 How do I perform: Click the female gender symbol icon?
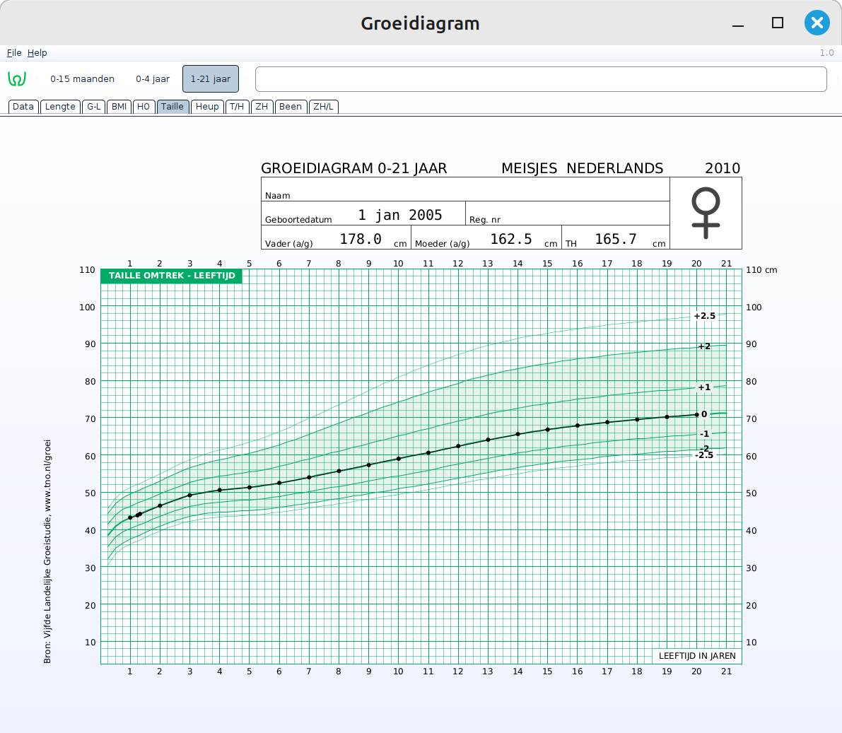706,213
